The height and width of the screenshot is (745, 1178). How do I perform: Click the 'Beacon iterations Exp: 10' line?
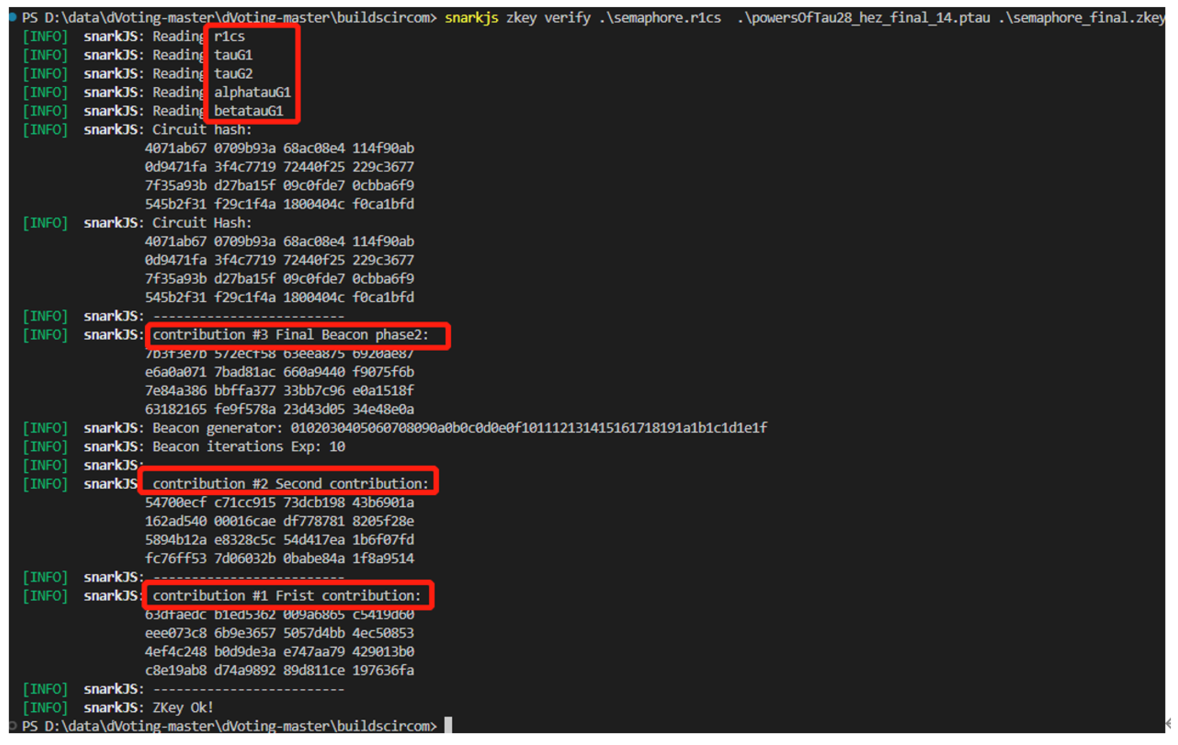[248, 447]
